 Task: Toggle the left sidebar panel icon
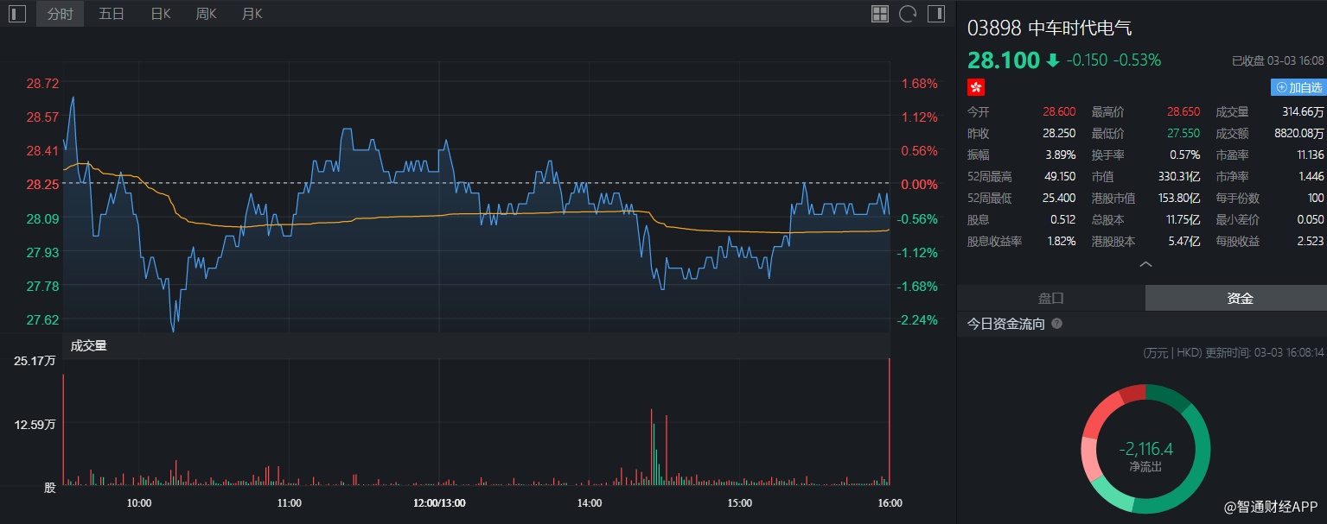[x=17, y=14]
